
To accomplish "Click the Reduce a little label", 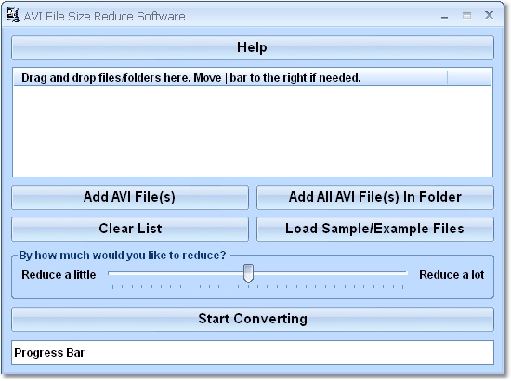I will click(59, 275).
